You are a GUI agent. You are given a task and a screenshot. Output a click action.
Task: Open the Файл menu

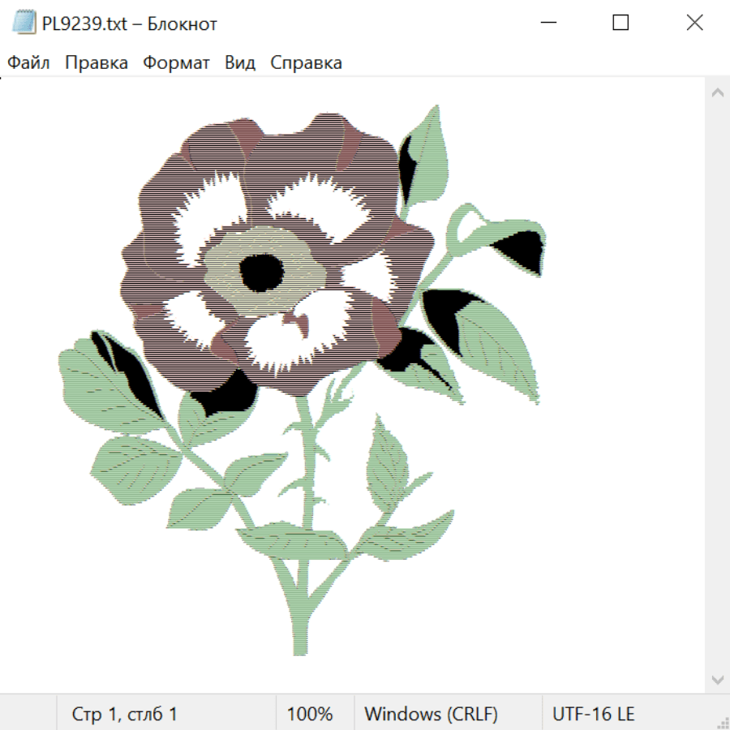[29, 63]
